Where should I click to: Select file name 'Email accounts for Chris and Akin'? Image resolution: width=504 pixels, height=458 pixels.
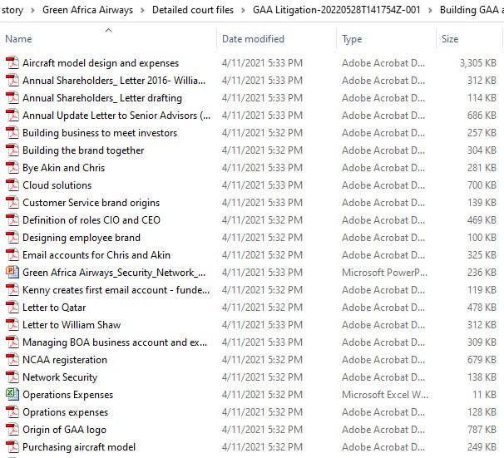tap(96, 255)
